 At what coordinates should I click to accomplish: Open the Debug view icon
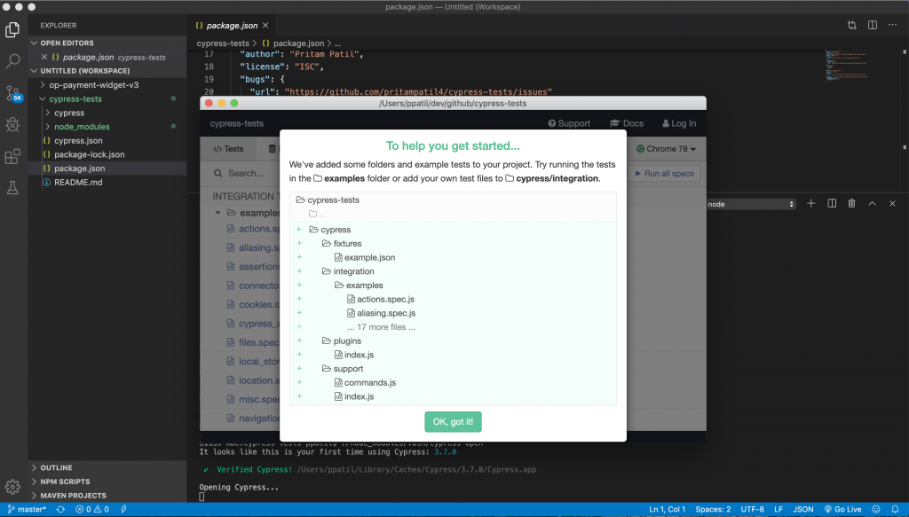click(12, 124)
